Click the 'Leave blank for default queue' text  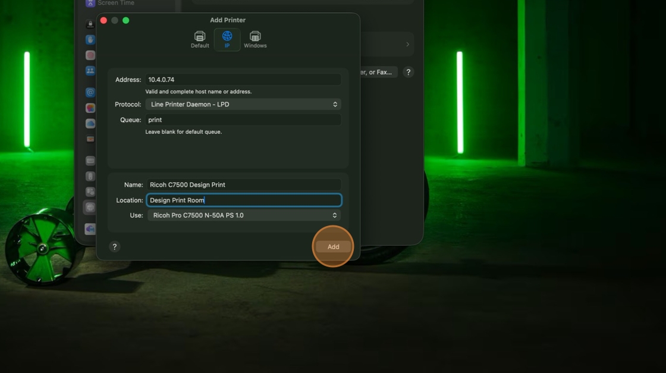(x=184, y=131)
